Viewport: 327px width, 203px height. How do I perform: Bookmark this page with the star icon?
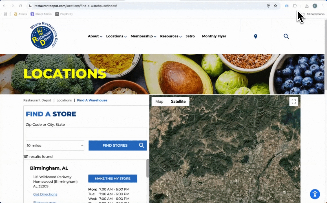275,6
